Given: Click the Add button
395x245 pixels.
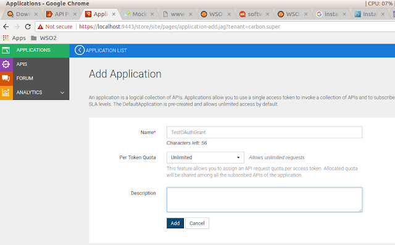Looking at the screenshot, I should coord(175,223).
